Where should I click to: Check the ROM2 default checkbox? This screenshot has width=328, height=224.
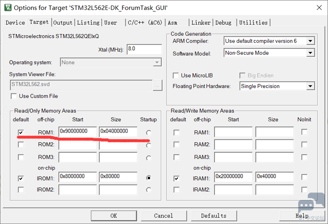click(21, 145)
